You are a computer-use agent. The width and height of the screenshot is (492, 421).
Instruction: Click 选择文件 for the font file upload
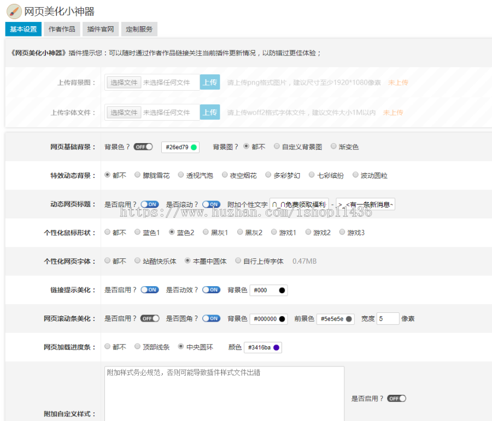tap(123, 112)
